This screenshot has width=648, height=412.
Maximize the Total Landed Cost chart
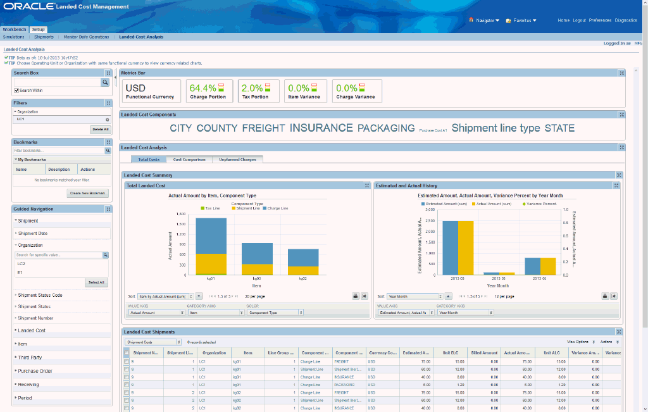tap(367, 185)
